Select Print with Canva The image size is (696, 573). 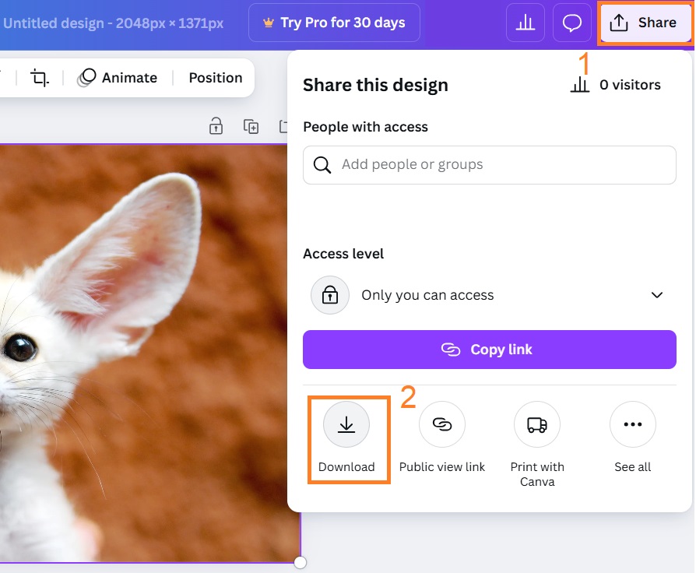point(537,424)
